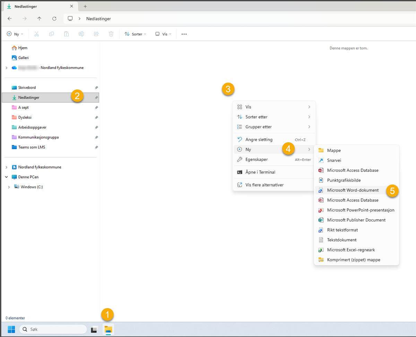Click the three-dots See more toolbar button

coord(184,34)
